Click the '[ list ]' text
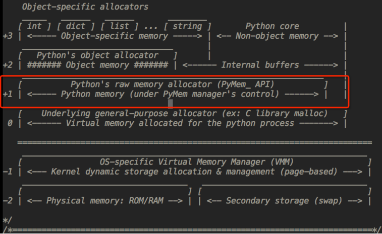The image size is (382, 234). click(120, 26)
